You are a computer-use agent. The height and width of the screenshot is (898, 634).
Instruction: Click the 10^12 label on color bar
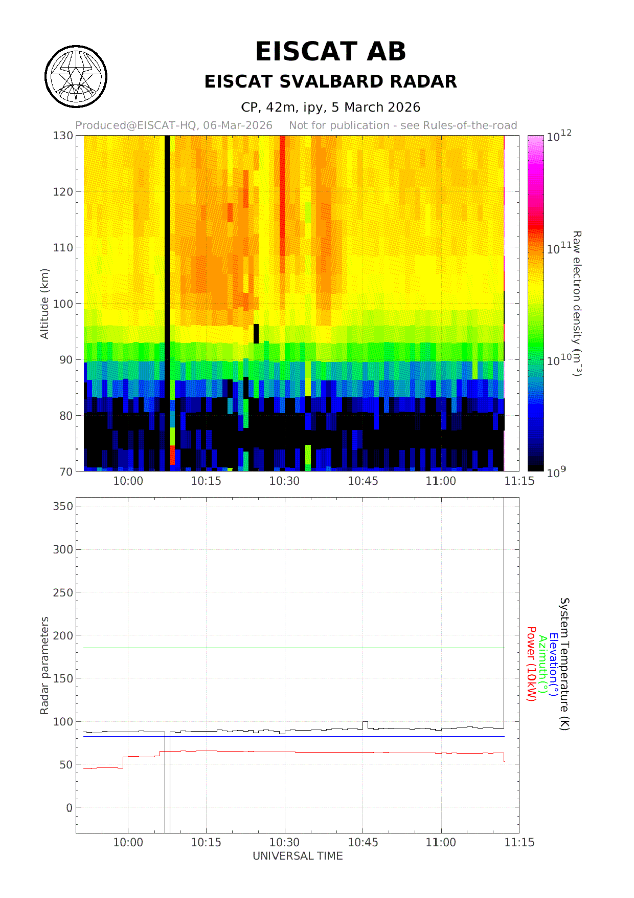click(x=558, y=136)
